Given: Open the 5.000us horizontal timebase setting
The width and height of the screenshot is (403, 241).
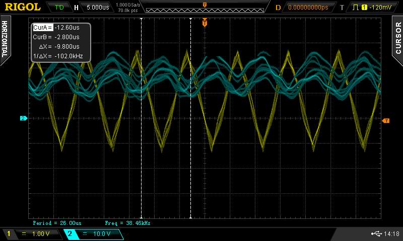Looking at the screenshot, I should point(97,8).
